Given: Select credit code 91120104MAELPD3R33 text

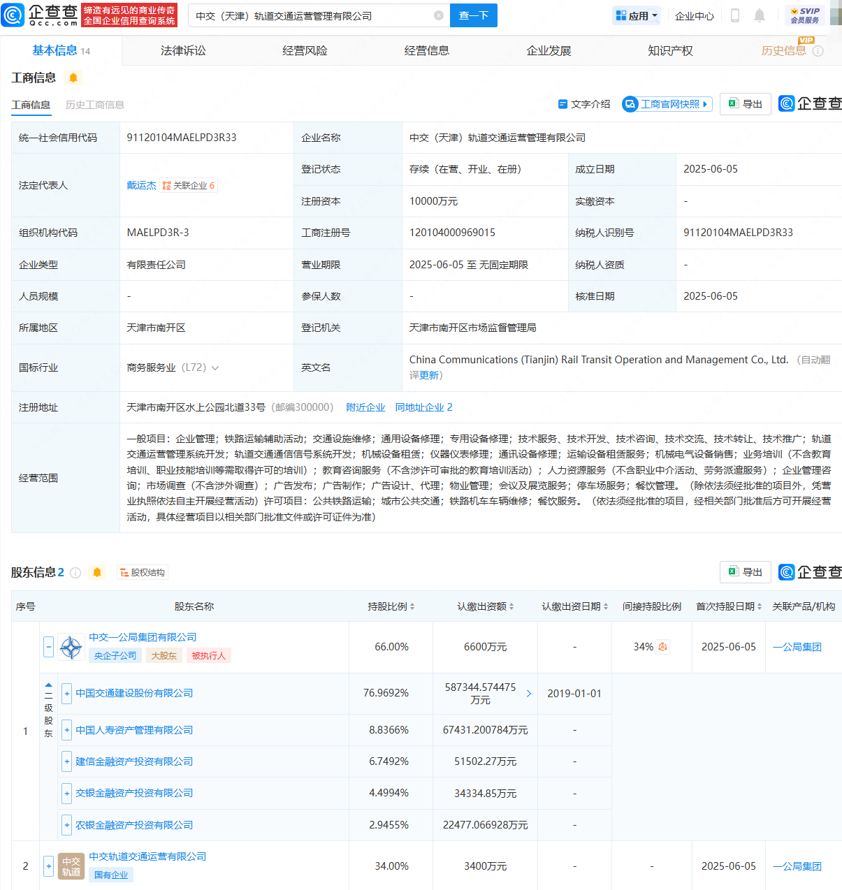Looking at the screenshot, I should [182, 138].
